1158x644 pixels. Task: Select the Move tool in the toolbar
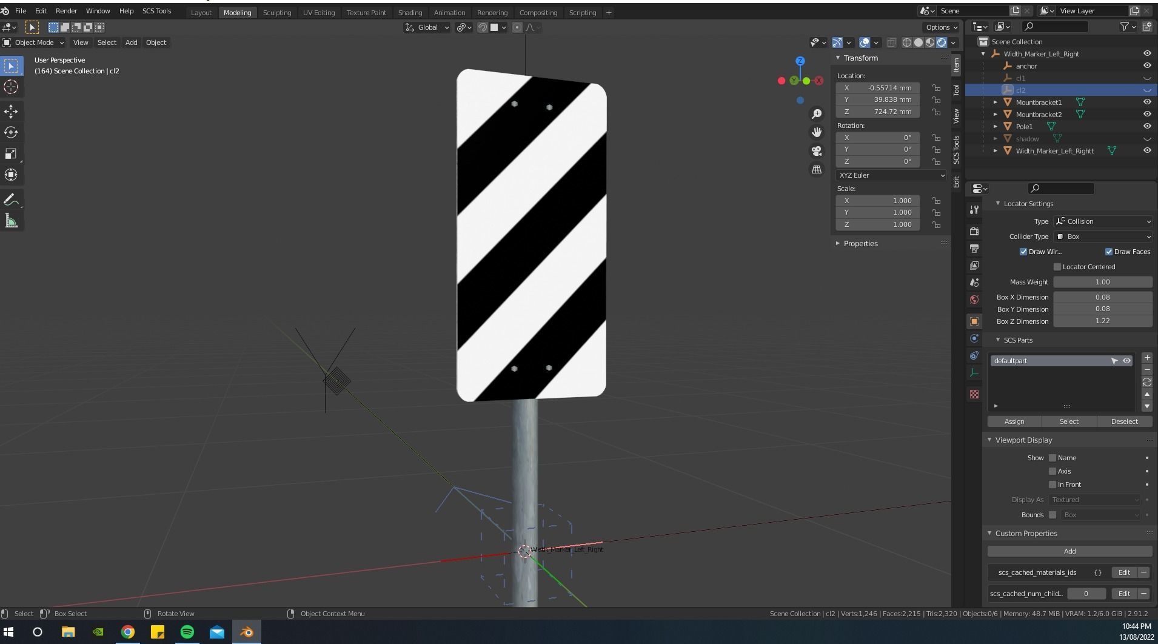click(11, 111)
